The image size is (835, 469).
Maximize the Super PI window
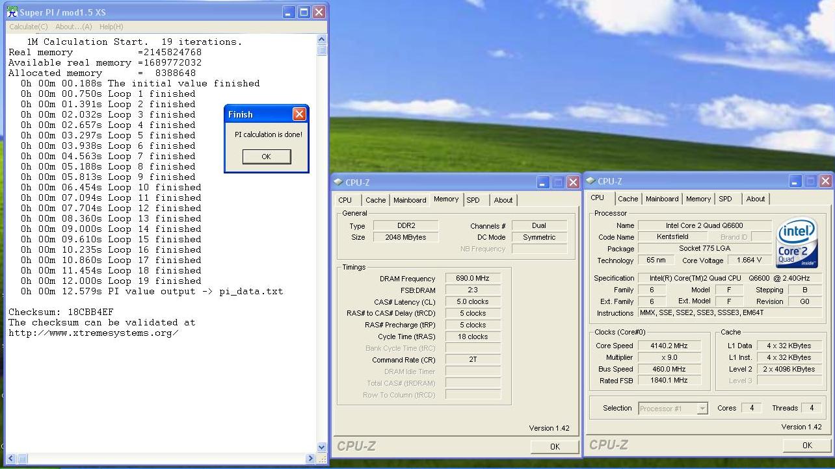click(x=304, y=12)
